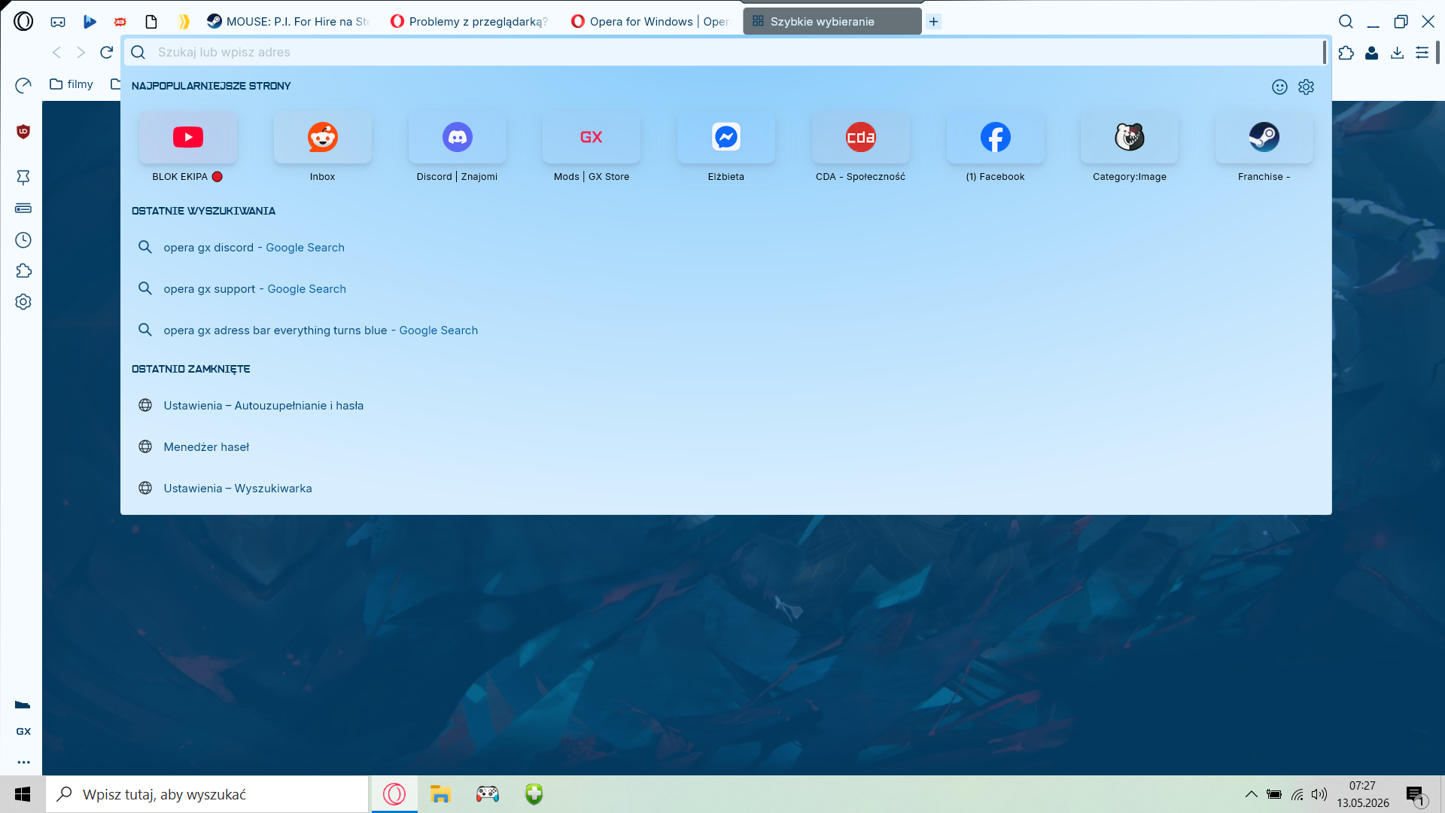1445x813 pixels.
Task: Open game controller app in taskbar
Action: pyautogui.click(x=487, y=794)
